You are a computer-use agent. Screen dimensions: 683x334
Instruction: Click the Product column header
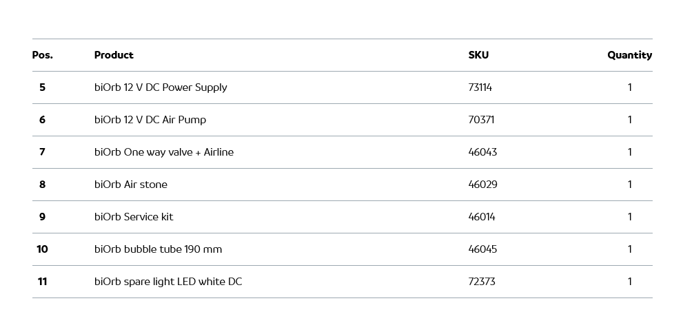[114, 55]
